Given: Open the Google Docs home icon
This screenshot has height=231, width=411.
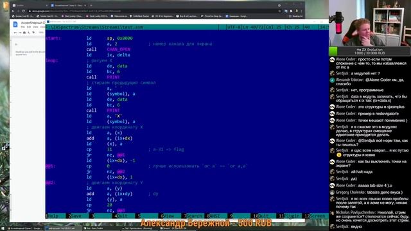Looking at the screenshot, I should [15, 24].
